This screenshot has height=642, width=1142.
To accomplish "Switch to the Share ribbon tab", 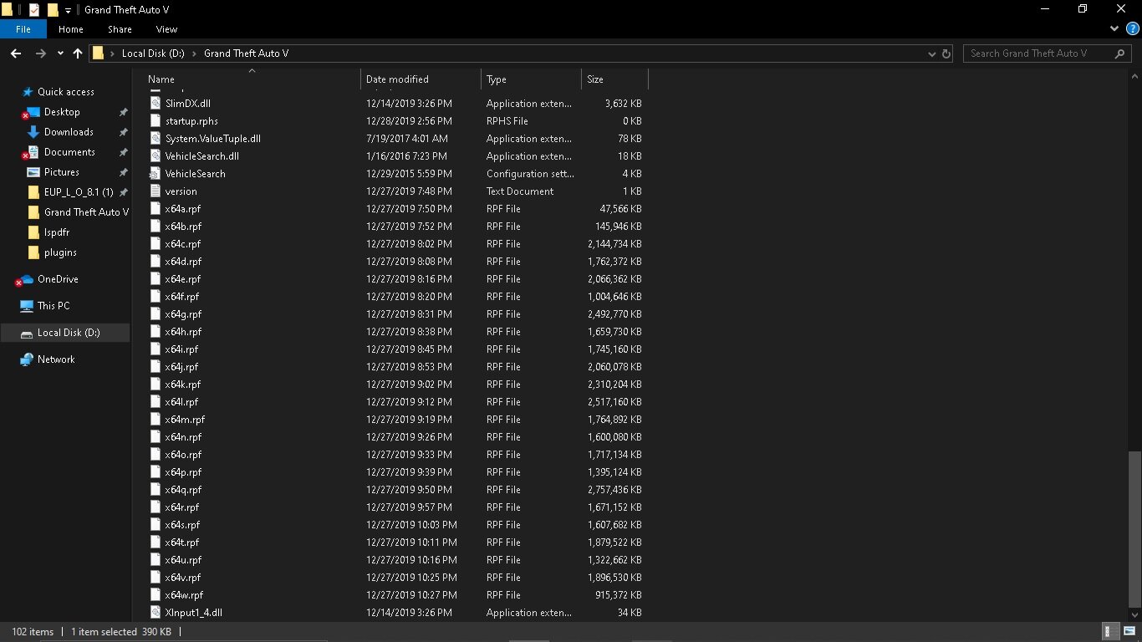I will [120, 29].
